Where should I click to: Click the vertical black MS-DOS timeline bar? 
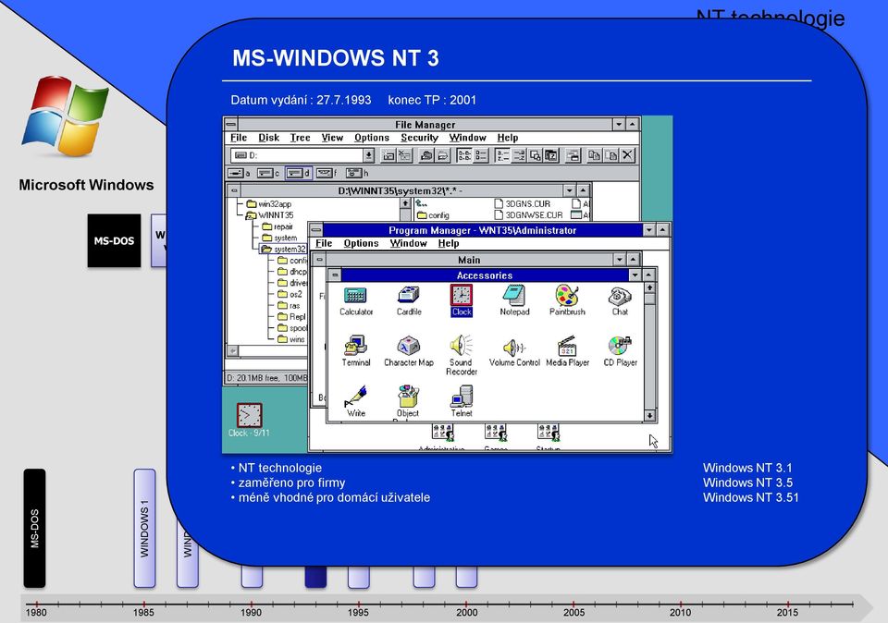34,528
